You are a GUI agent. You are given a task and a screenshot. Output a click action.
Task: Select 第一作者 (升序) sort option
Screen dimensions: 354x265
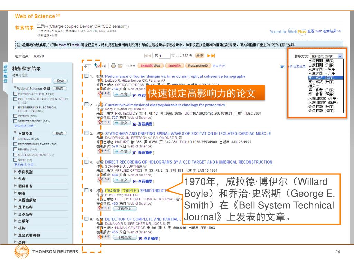[326, 90]
